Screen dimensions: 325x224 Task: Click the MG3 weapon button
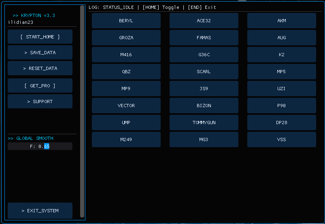(x=204, y=139)
